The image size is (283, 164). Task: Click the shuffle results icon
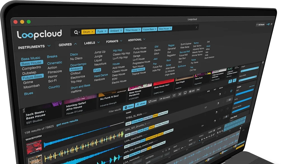(180, 94)
